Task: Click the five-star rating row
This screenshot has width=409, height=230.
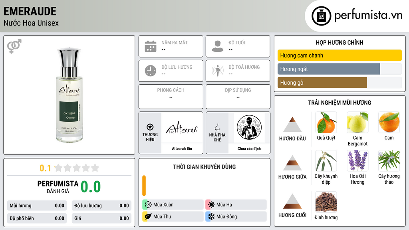Action: (77, 168)
